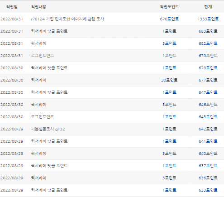
Task: Click the 643포인트 total
Action: point(208,117)
